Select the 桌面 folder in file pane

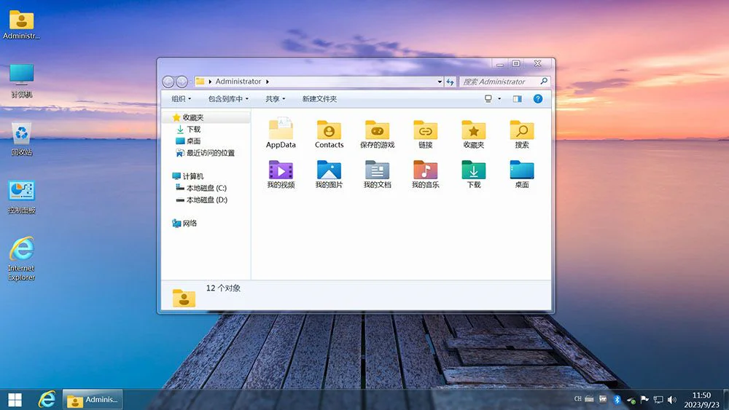(x=522, y=174)
